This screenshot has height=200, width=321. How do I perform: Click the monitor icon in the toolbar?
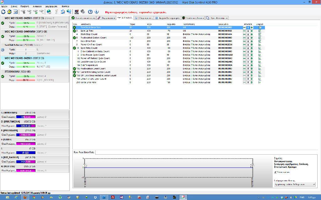point(76,12)
